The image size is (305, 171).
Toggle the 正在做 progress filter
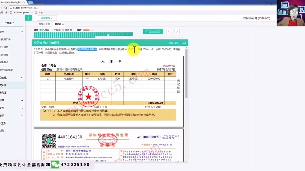(x=52, y=30)
